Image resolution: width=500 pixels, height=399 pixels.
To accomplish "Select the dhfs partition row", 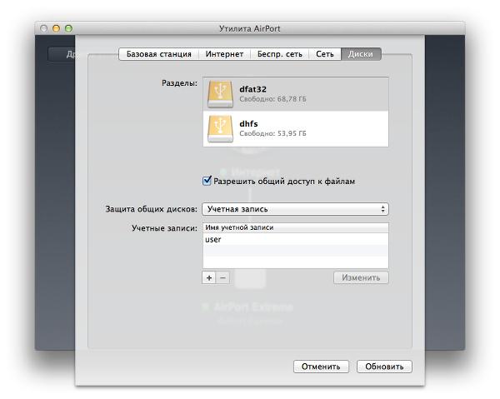I will (296, 129).
